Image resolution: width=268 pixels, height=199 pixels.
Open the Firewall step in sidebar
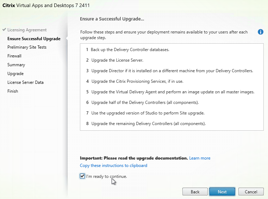[14, 56]
